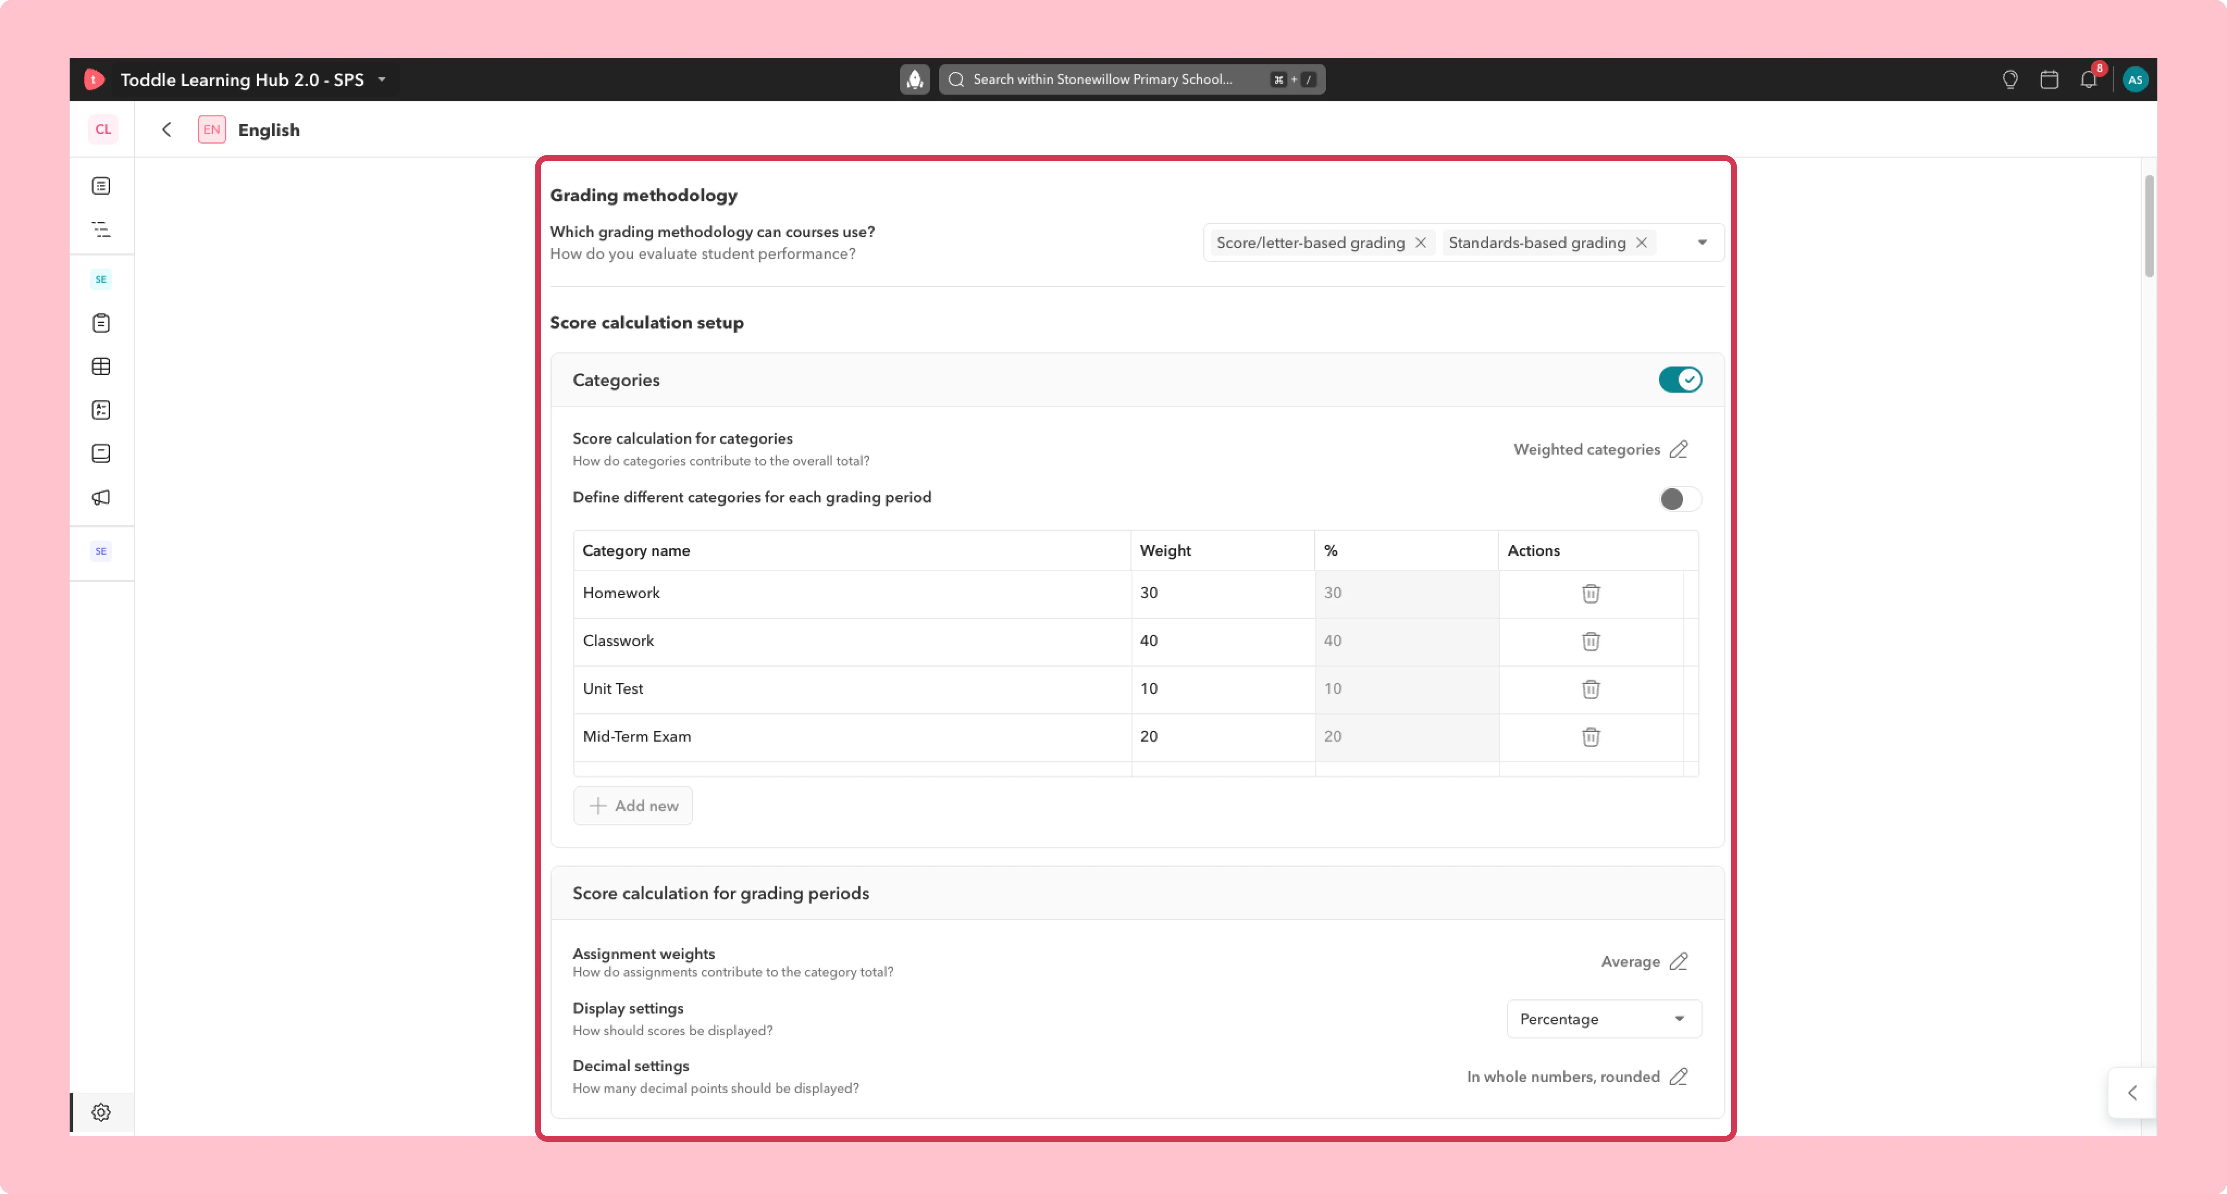Delete the Unit Test category
This screenshot has width=2227, height=1194.
(1591, 689)
